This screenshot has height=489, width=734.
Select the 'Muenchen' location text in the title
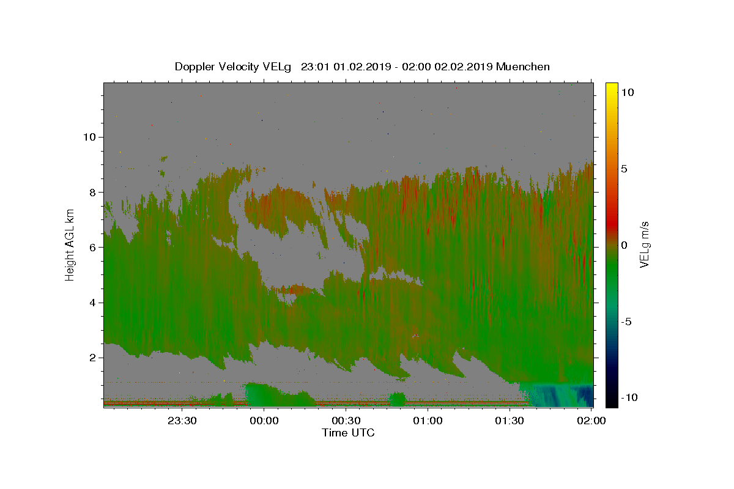point(523,67)
